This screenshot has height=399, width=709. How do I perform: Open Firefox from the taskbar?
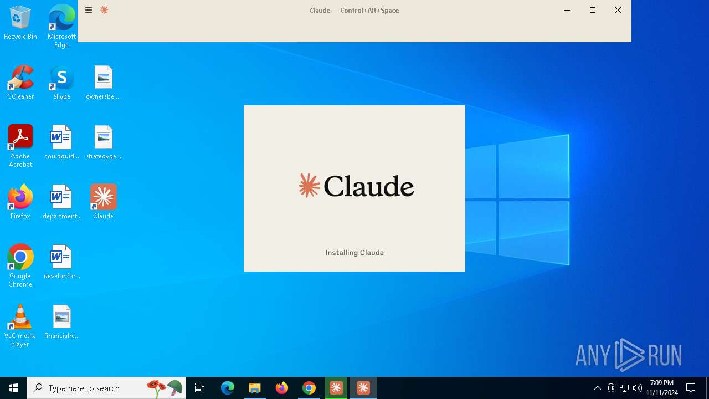(x=282, y=388)
